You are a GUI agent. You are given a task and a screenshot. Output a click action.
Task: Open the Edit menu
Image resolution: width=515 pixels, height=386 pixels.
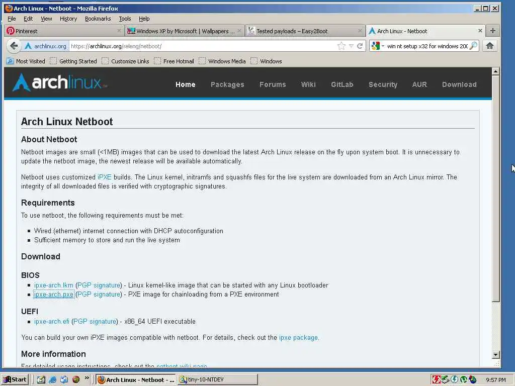(28, 19)
